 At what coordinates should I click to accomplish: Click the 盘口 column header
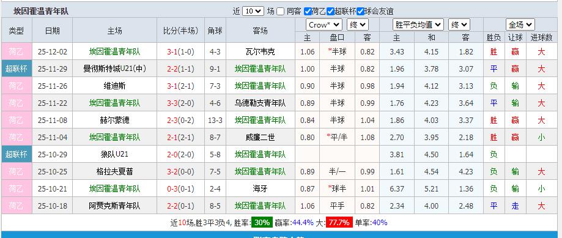[338, 38]
